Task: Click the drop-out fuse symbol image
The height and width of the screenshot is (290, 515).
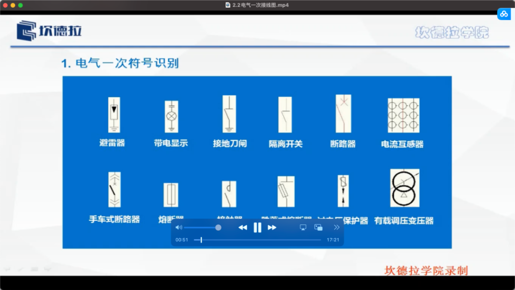Action: click(x=286, y=191)
